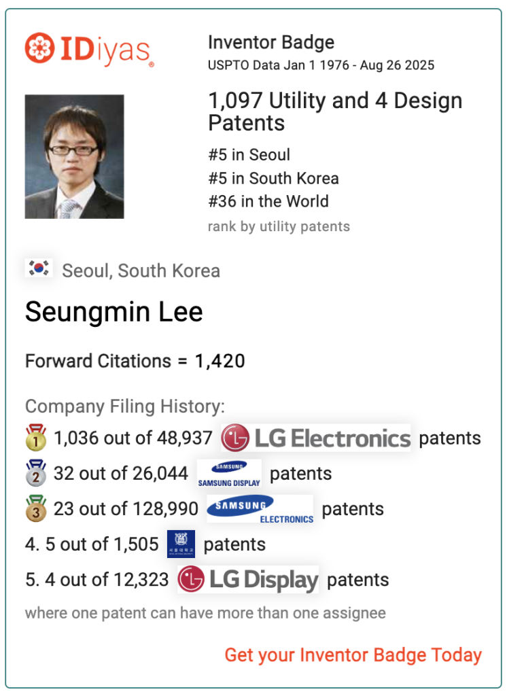Image resolution: width=507 pixels, height=696 pixels.
Task: Click the Inventor Badge title
Action: [x=271, y=43]
